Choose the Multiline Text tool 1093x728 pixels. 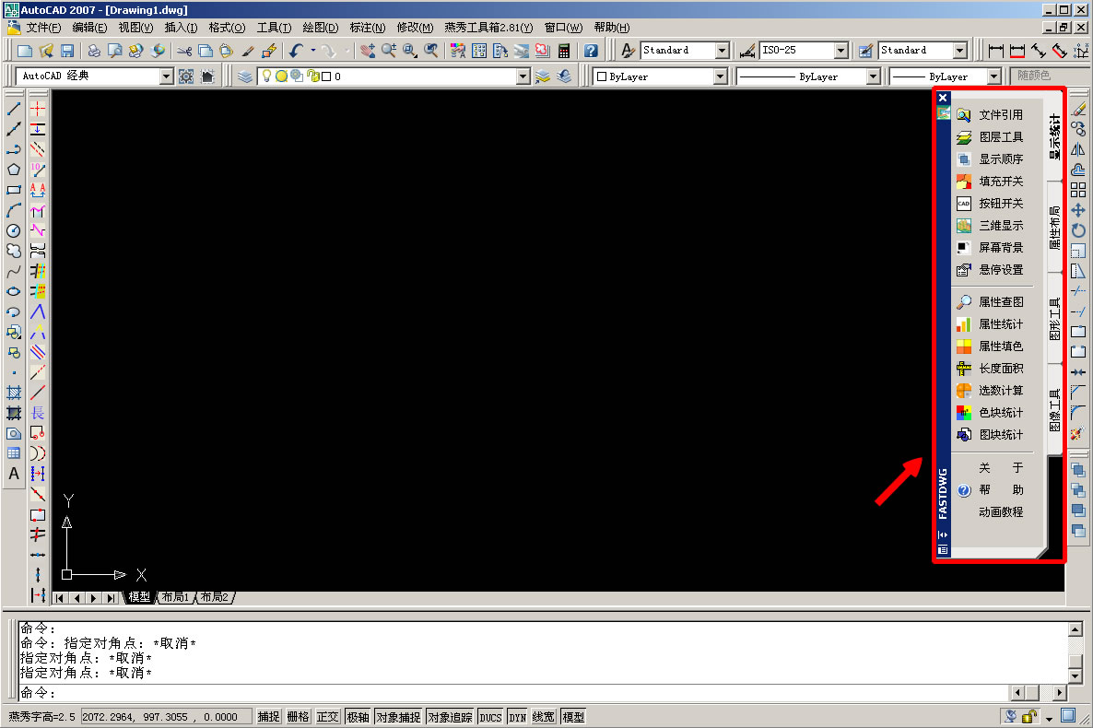[14, 474]
